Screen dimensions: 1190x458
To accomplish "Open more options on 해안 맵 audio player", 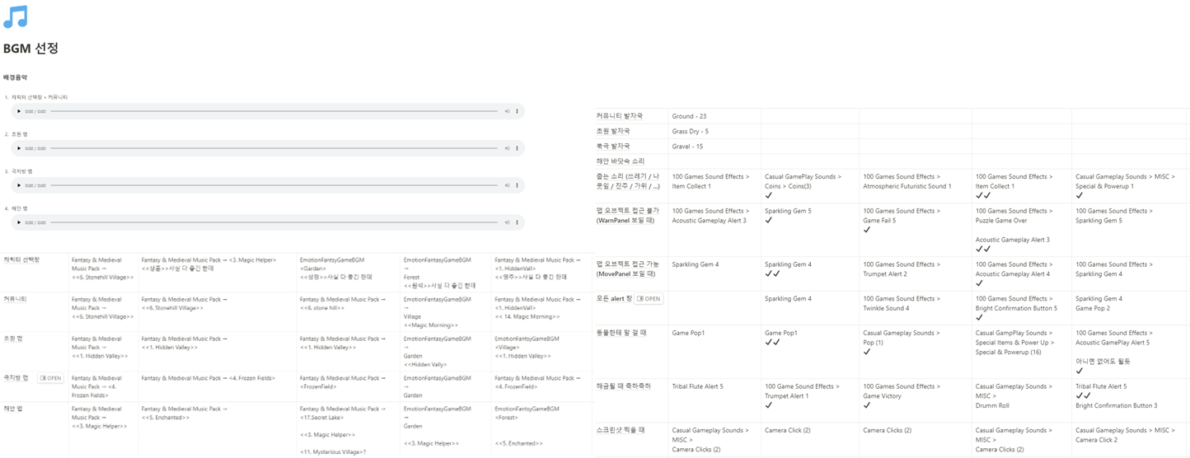I will 518,222.
